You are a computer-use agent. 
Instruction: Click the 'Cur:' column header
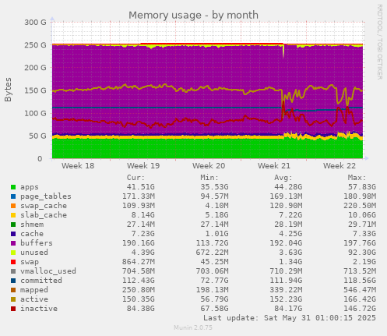(x=135, y=178)
